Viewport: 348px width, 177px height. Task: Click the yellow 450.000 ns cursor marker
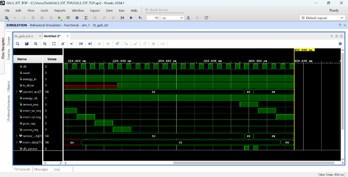[x=304, y=50]
